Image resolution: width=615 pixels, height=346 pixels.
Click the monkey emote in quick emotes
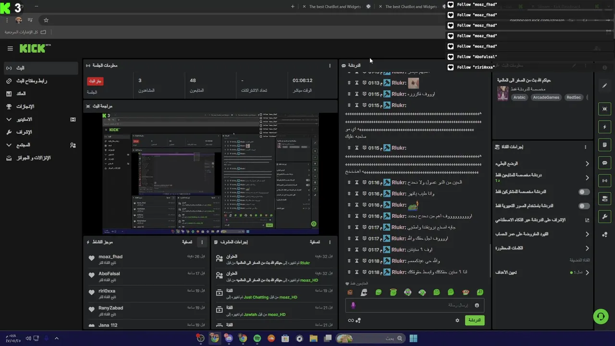[465, 292]
